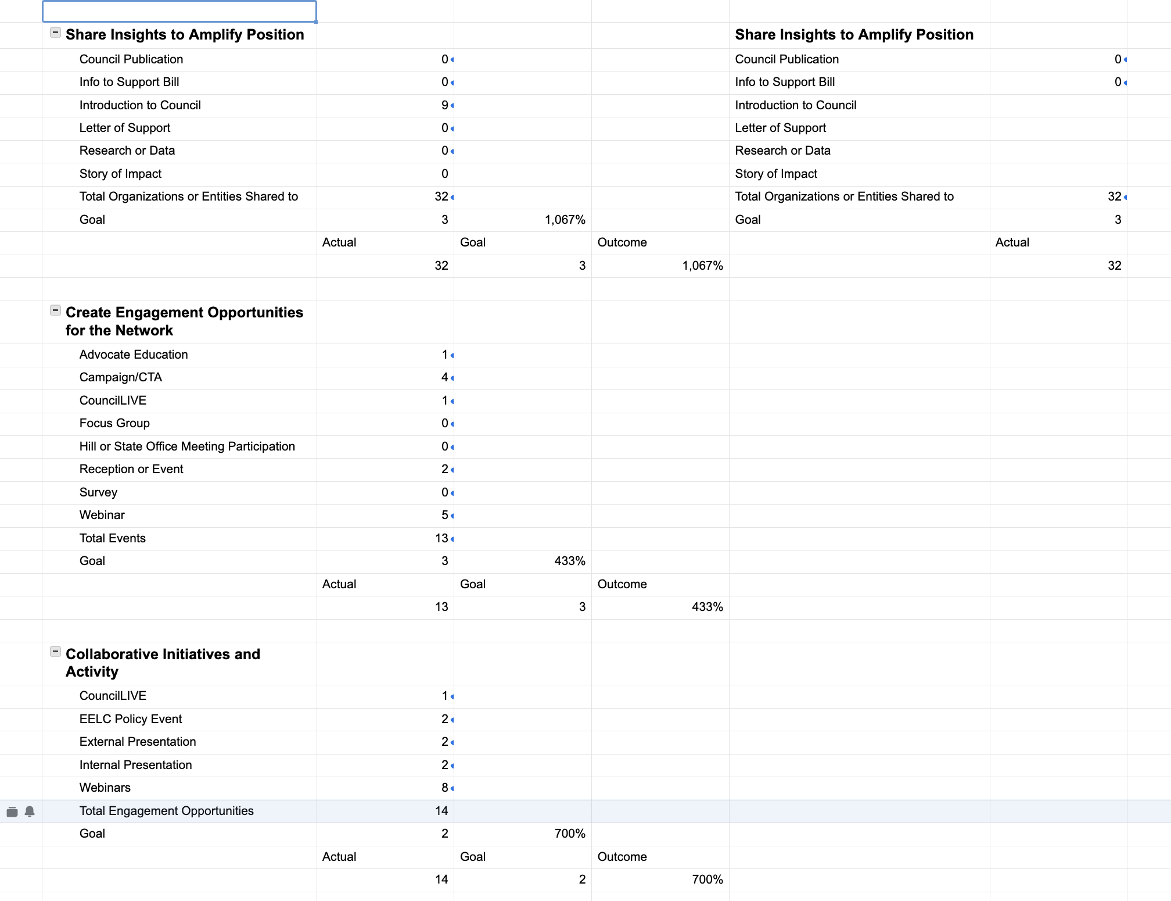Select Advocate Education row label
This screenshot has height=901, width=1171.
(134, 355)
